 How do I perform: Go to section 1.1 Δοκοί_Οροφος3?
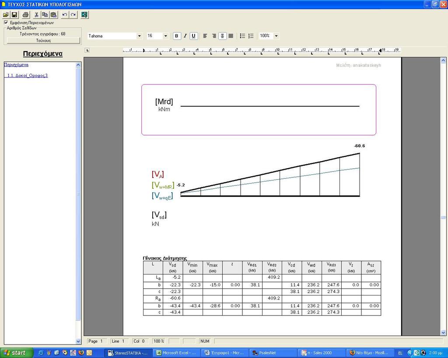point(28,76)
